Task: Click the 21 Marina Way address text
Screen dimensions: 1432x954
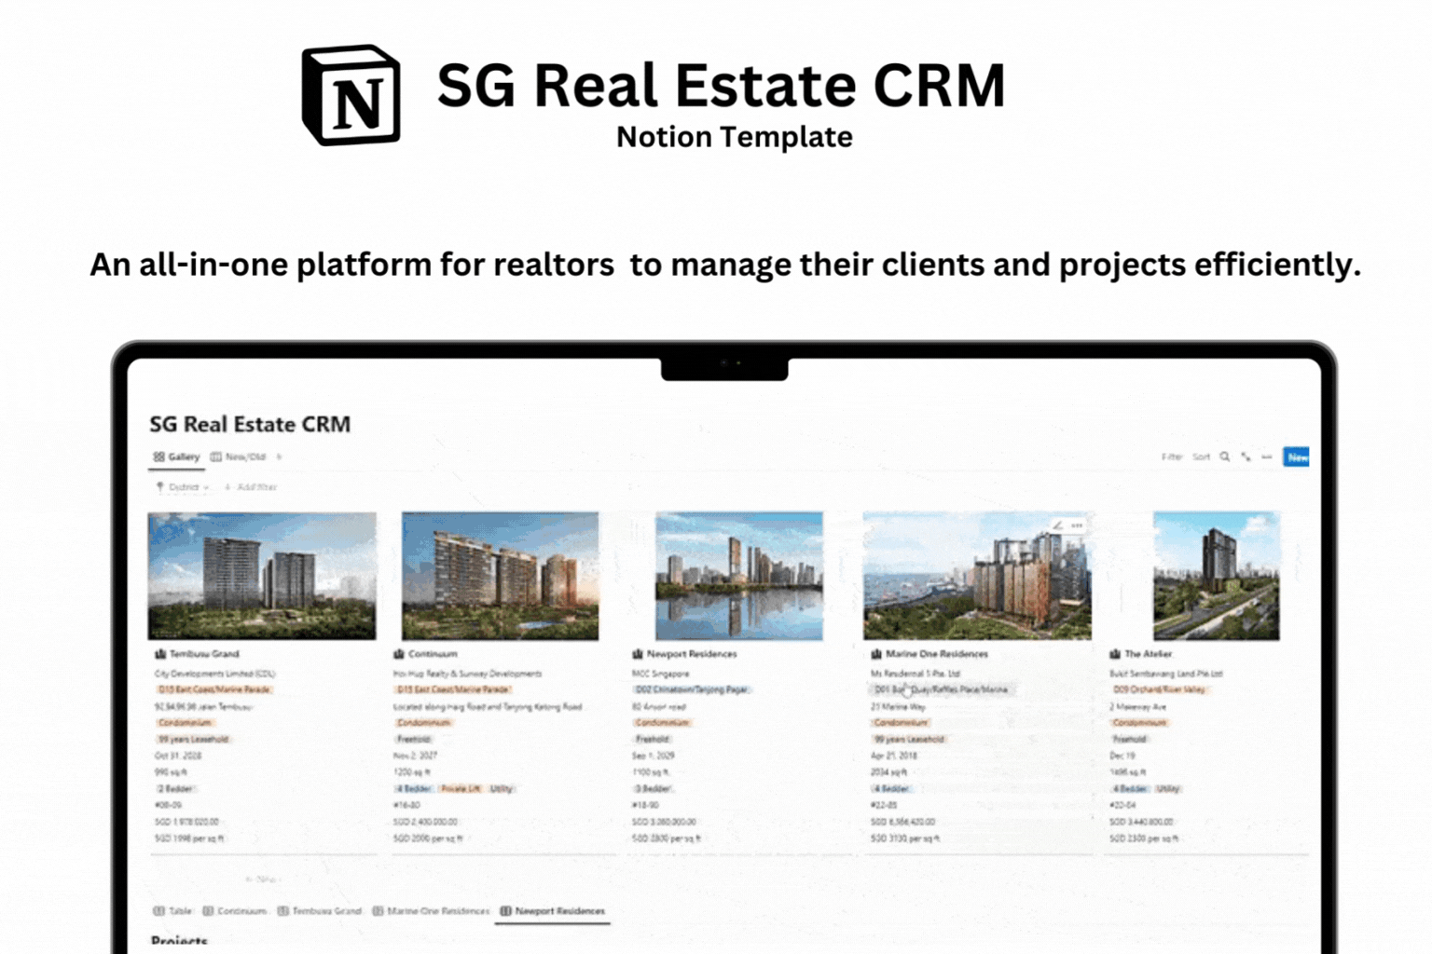Action: (x=899, y=706)
